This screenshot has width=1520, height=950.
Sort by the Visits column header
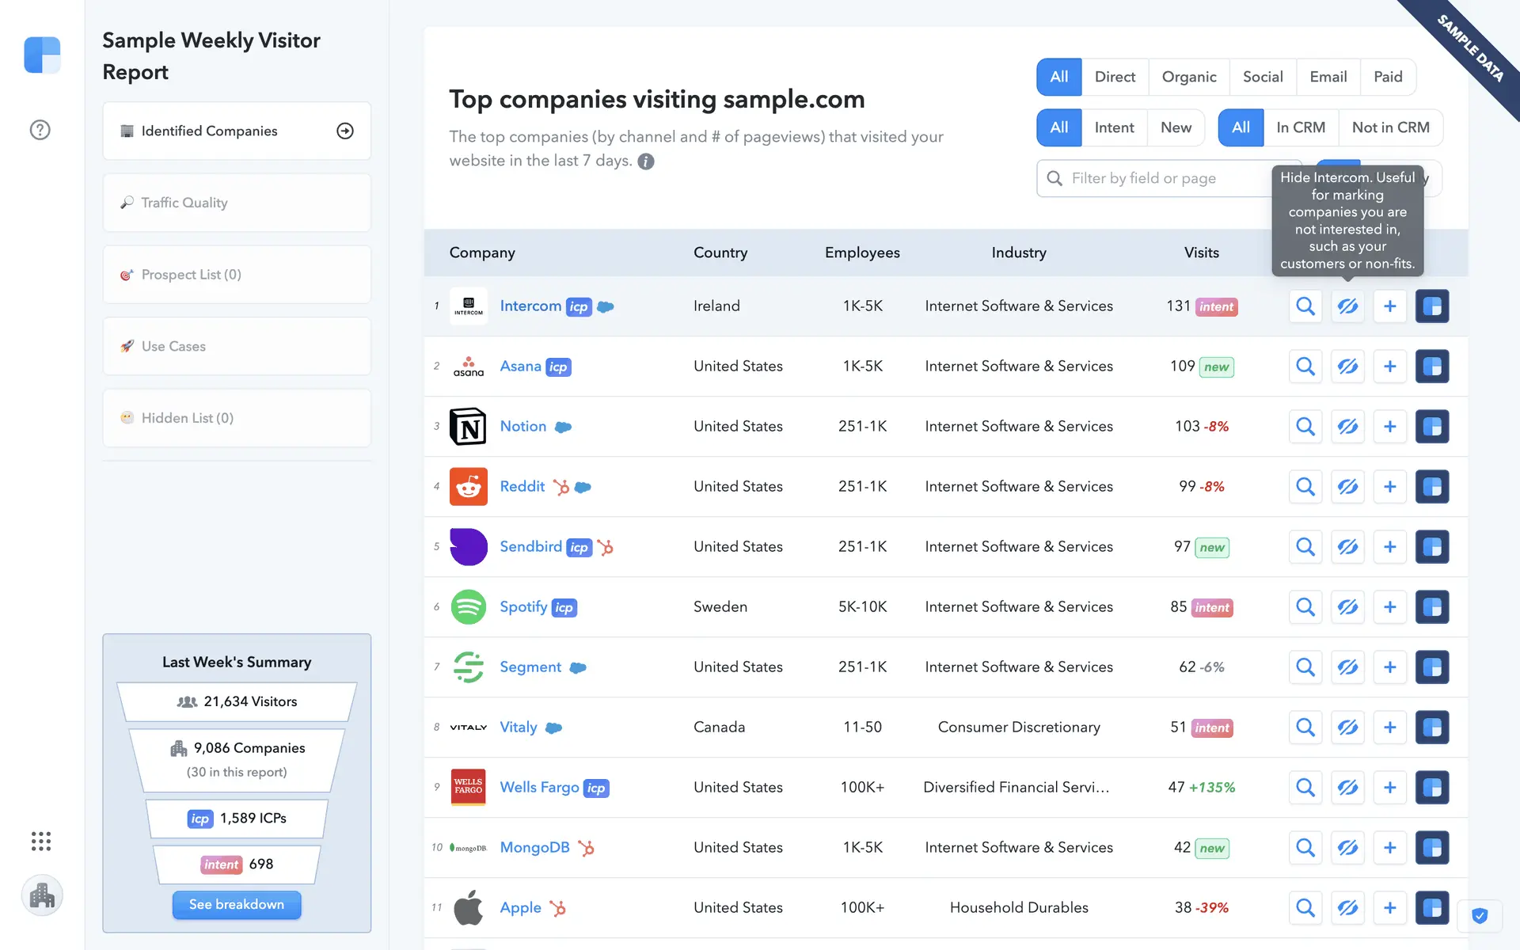pyautogui.click(x=1201, y=253)
